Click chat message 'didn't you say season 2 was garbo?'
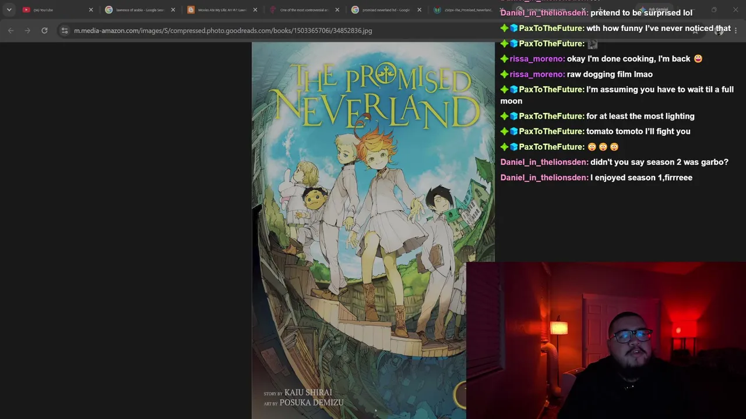 point(659,162)
